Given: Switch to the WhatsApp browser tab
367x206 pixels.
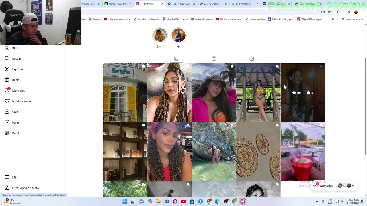Looking at the screenshot, I should [x=243, y=4].
